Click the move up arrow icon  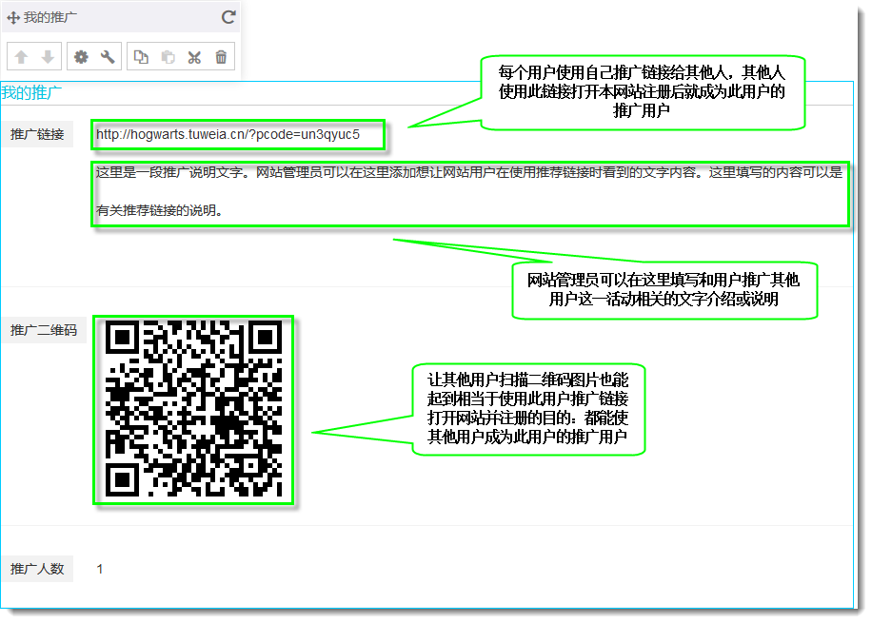[x=21, y=57]
